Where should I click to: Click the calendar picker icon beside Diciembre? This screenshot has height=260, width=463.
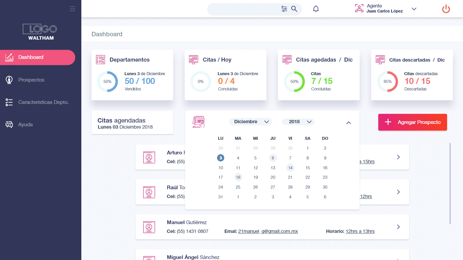(x=199, y=122)
